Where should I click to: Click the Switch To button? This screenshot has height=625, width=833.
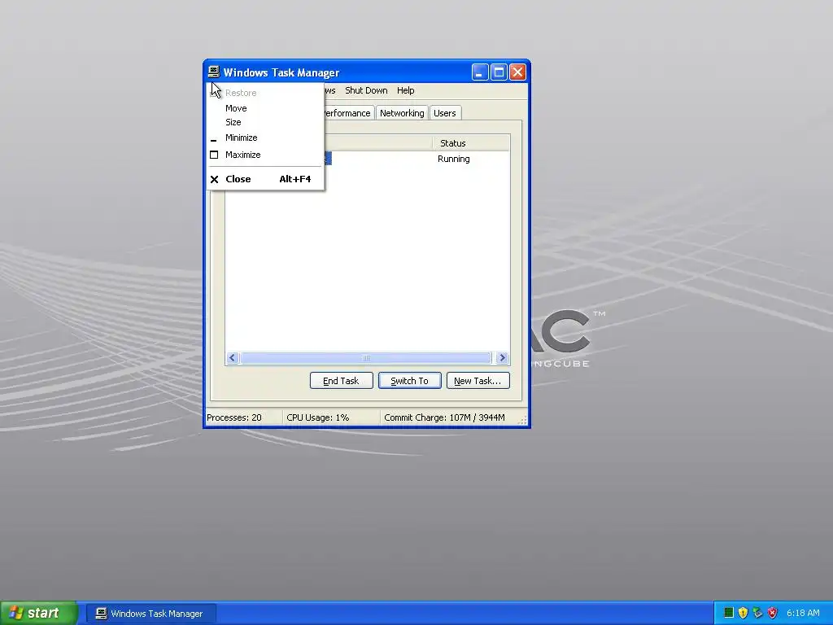[410, 381]
